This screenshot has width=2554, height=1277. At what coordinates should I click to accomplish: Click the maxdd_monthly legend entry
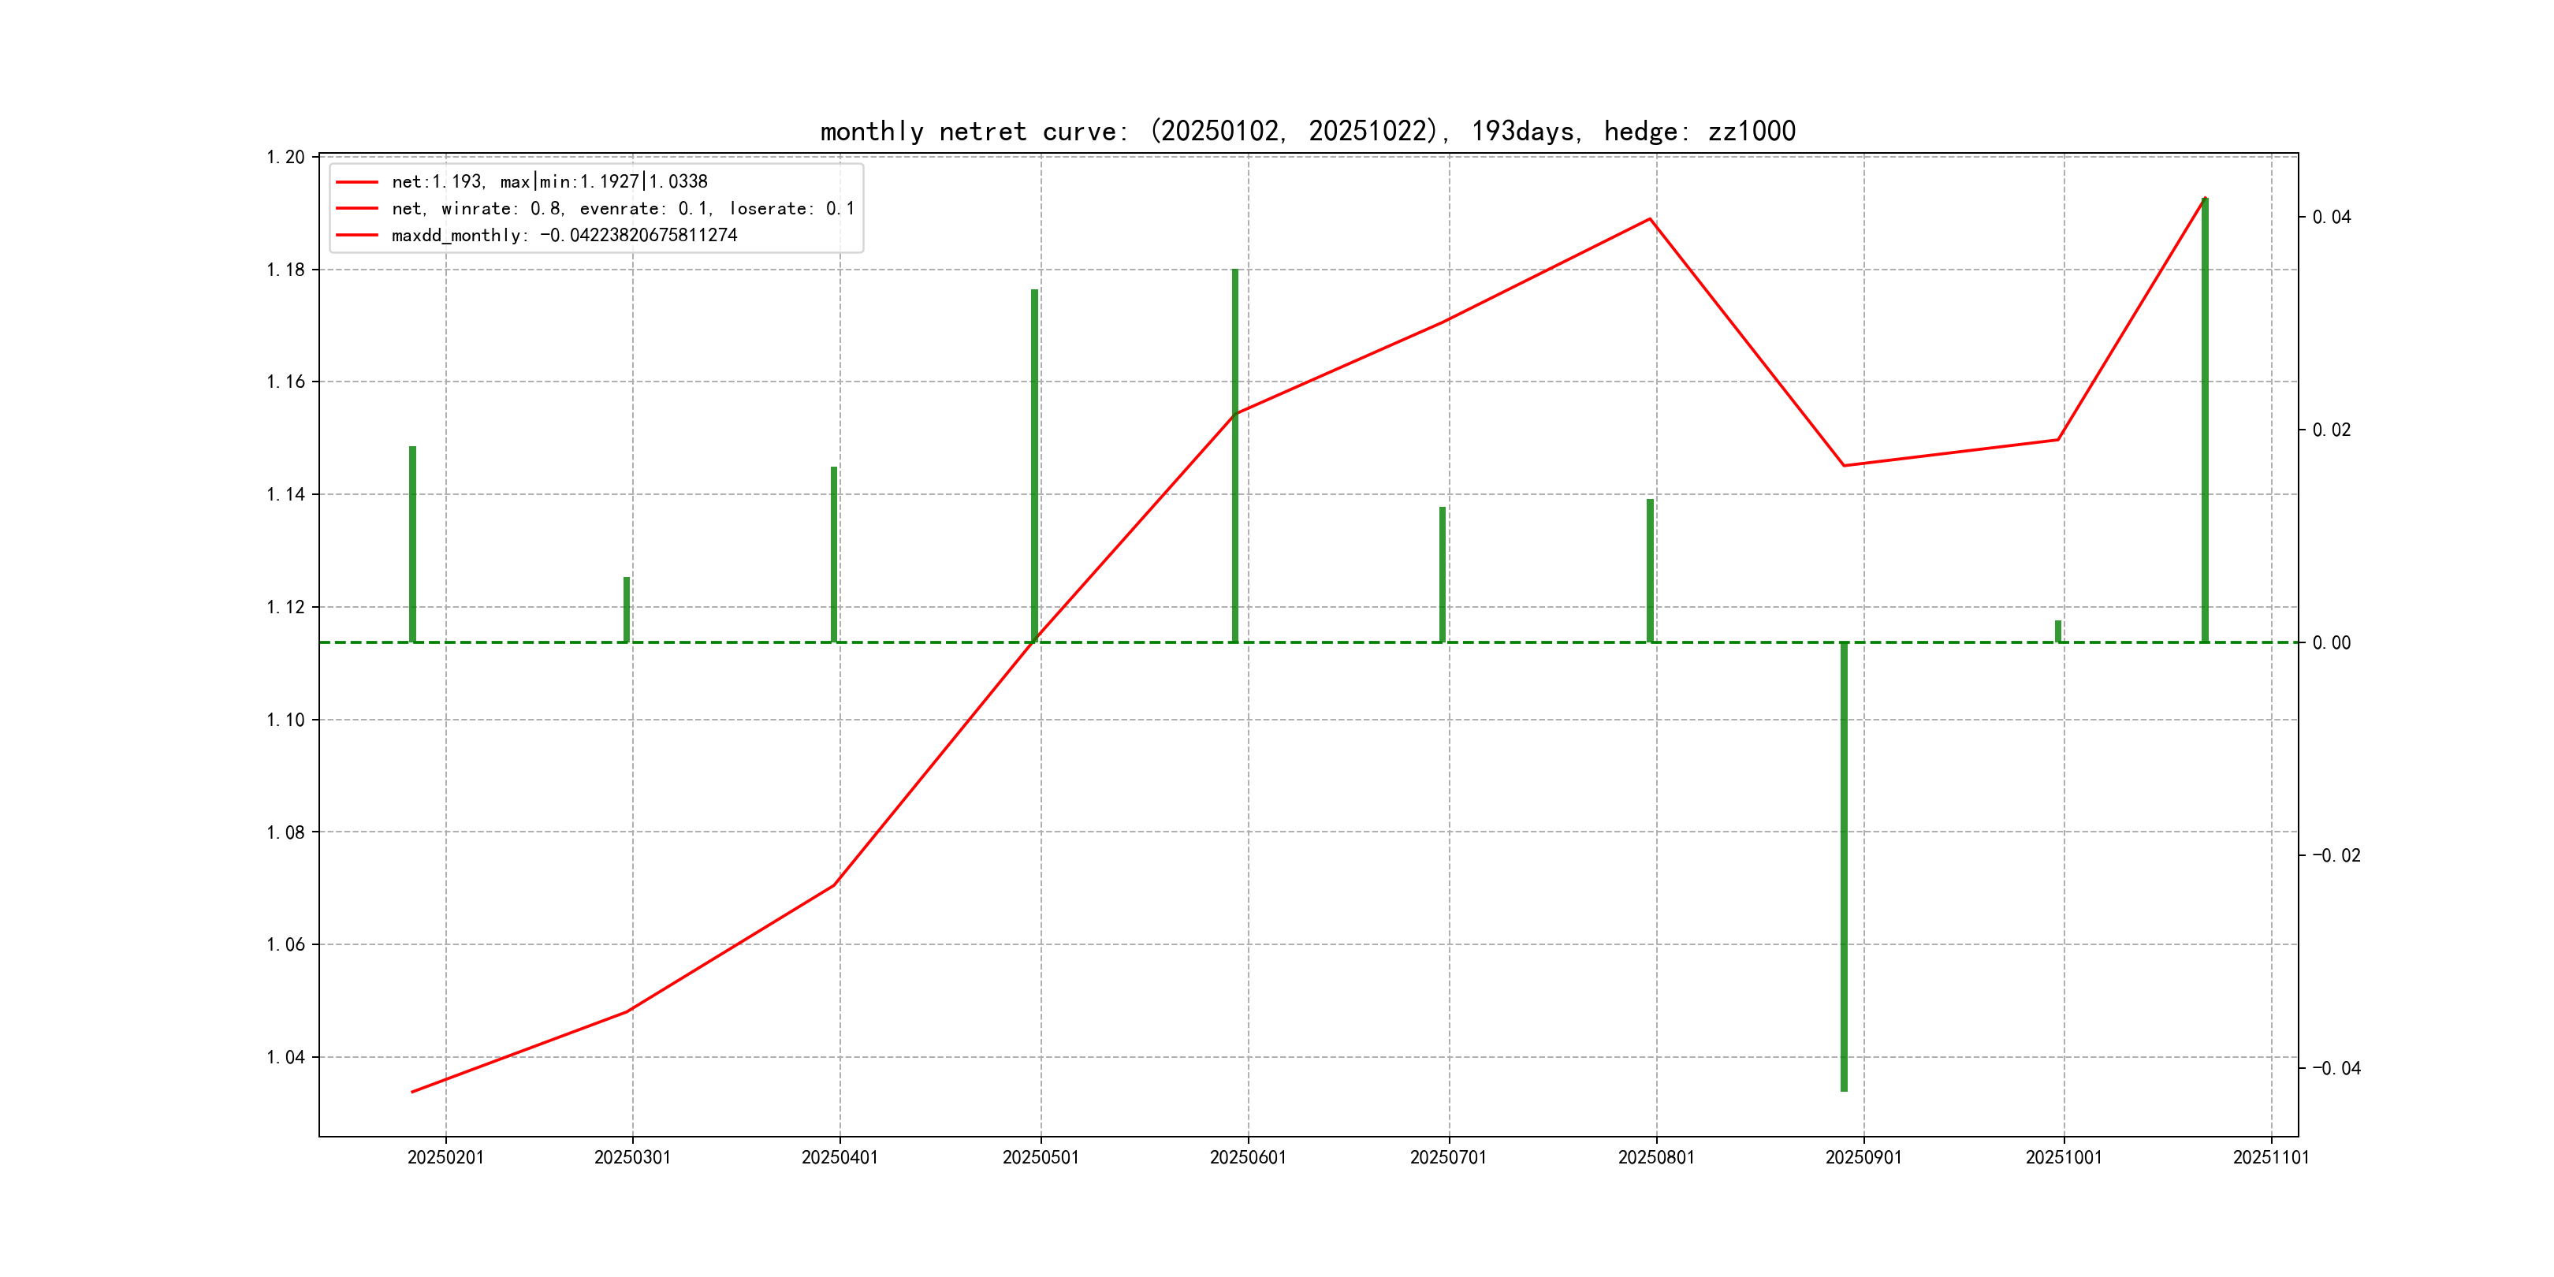564,235
